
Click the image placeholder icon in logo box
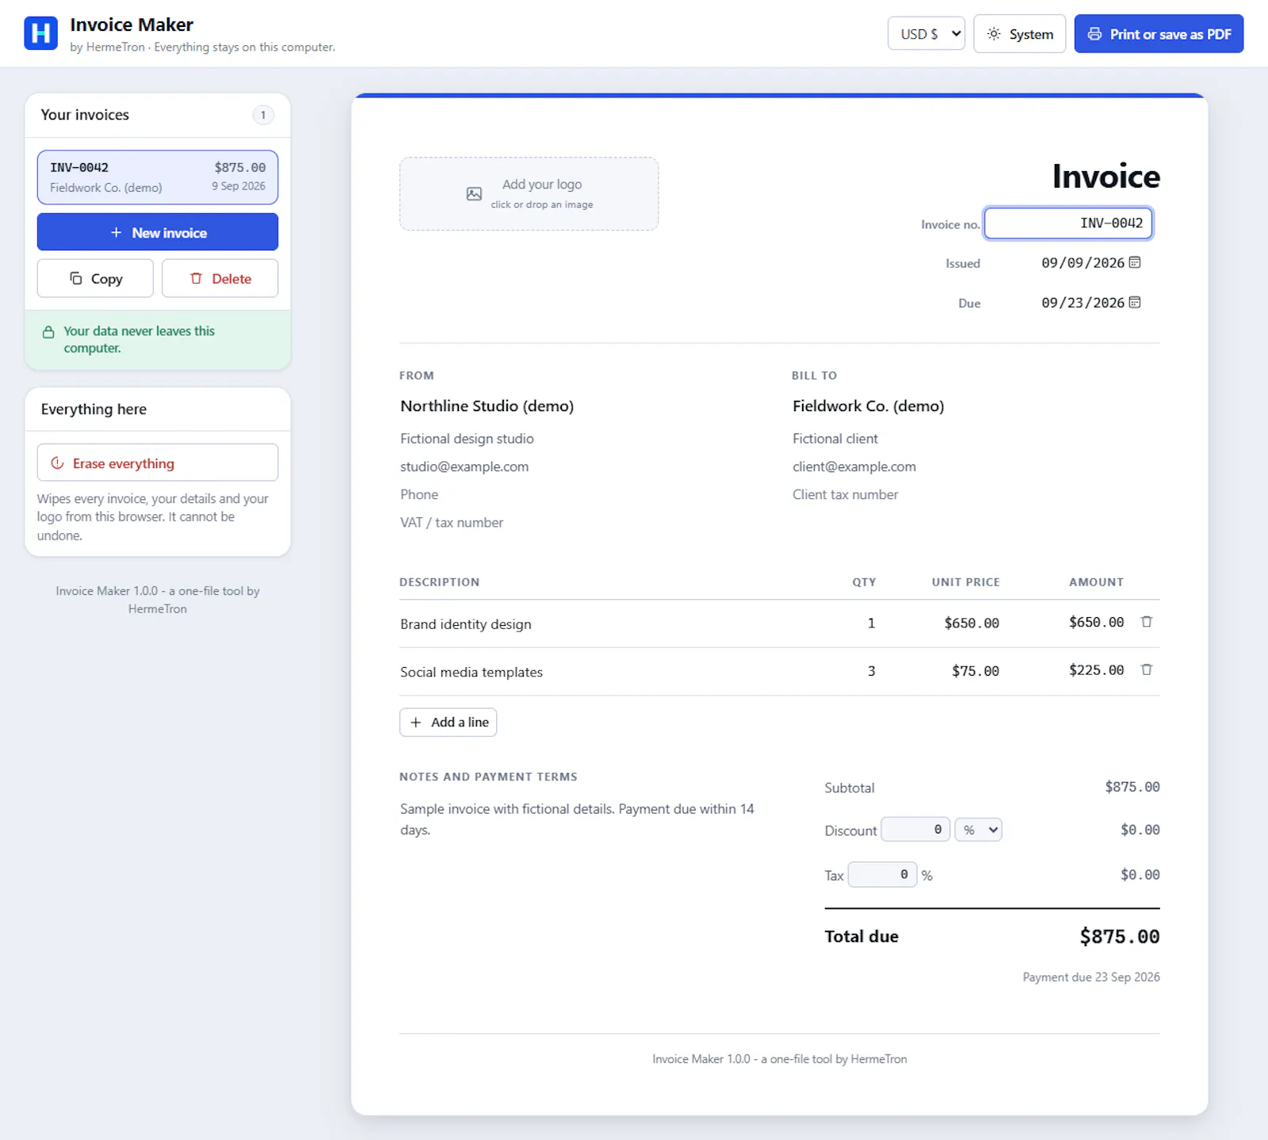pos(474,194)
